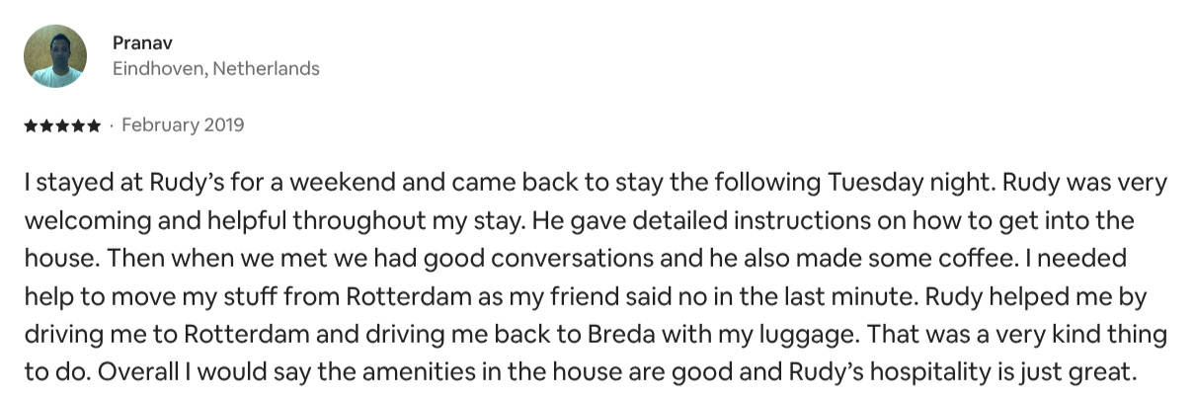1194x400 pixels.
Task: Click the first star in the rating
Action: [x=30, y=126]
